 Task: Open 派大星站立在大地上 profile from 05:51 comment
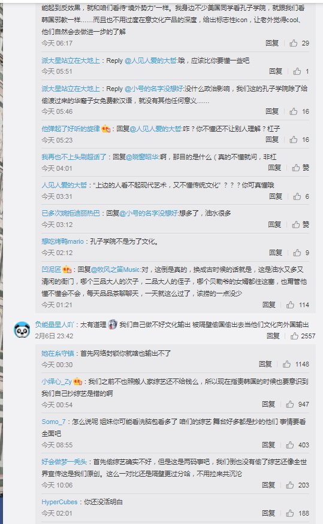click(71, 60)
